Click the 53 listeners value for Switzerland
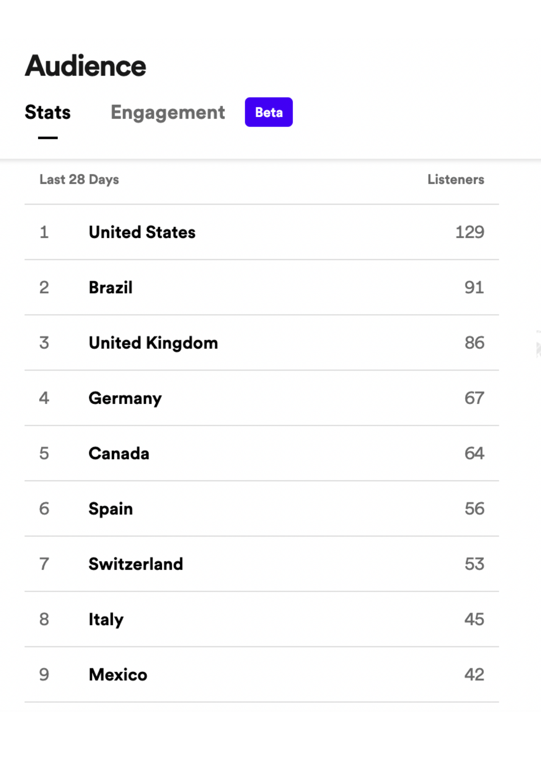 click(474, 564)
